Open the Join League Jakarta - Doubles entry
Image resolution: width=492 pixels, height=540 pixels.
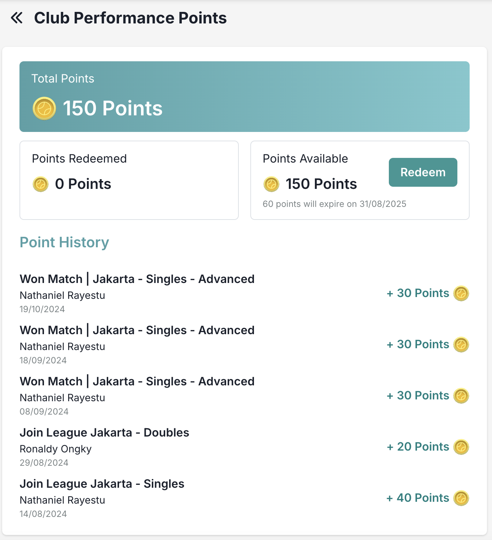click(104, 433)
